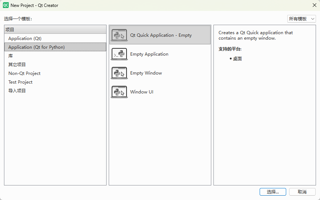Select Application (Qt) category
This screenshot has width=320, height=200.
point(55,39)
